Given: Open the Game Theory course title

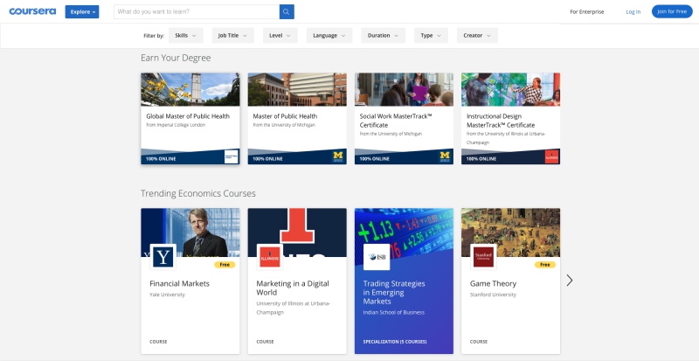Looking at the screenshot, I should click(493, 283).
